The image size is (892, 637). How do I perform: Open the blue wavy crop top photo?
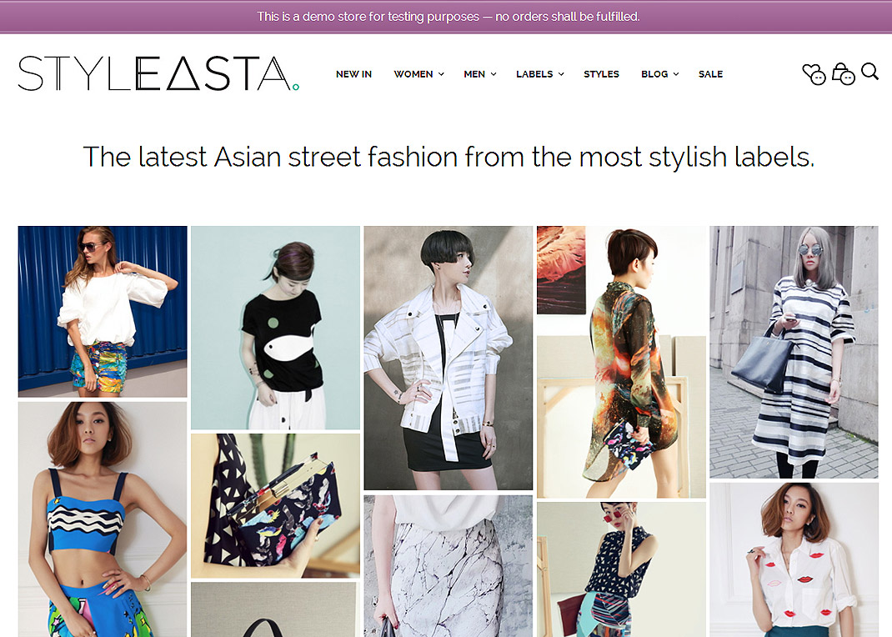pyautogui.click(x=103, y=519)
